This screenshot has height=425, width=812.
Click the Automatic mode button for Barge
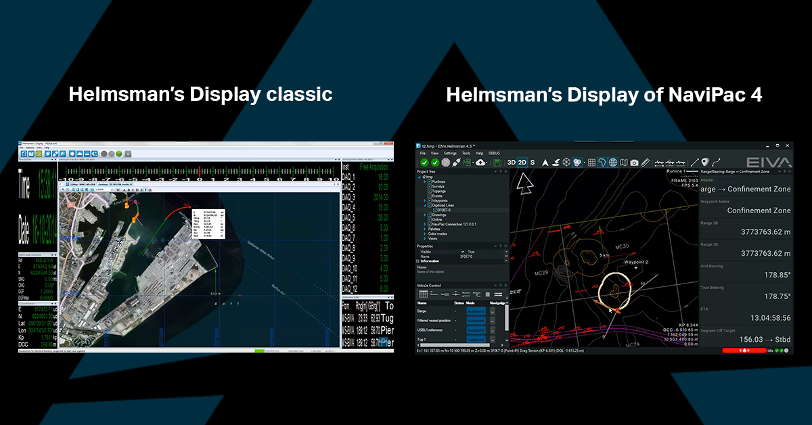coord(476,311)
